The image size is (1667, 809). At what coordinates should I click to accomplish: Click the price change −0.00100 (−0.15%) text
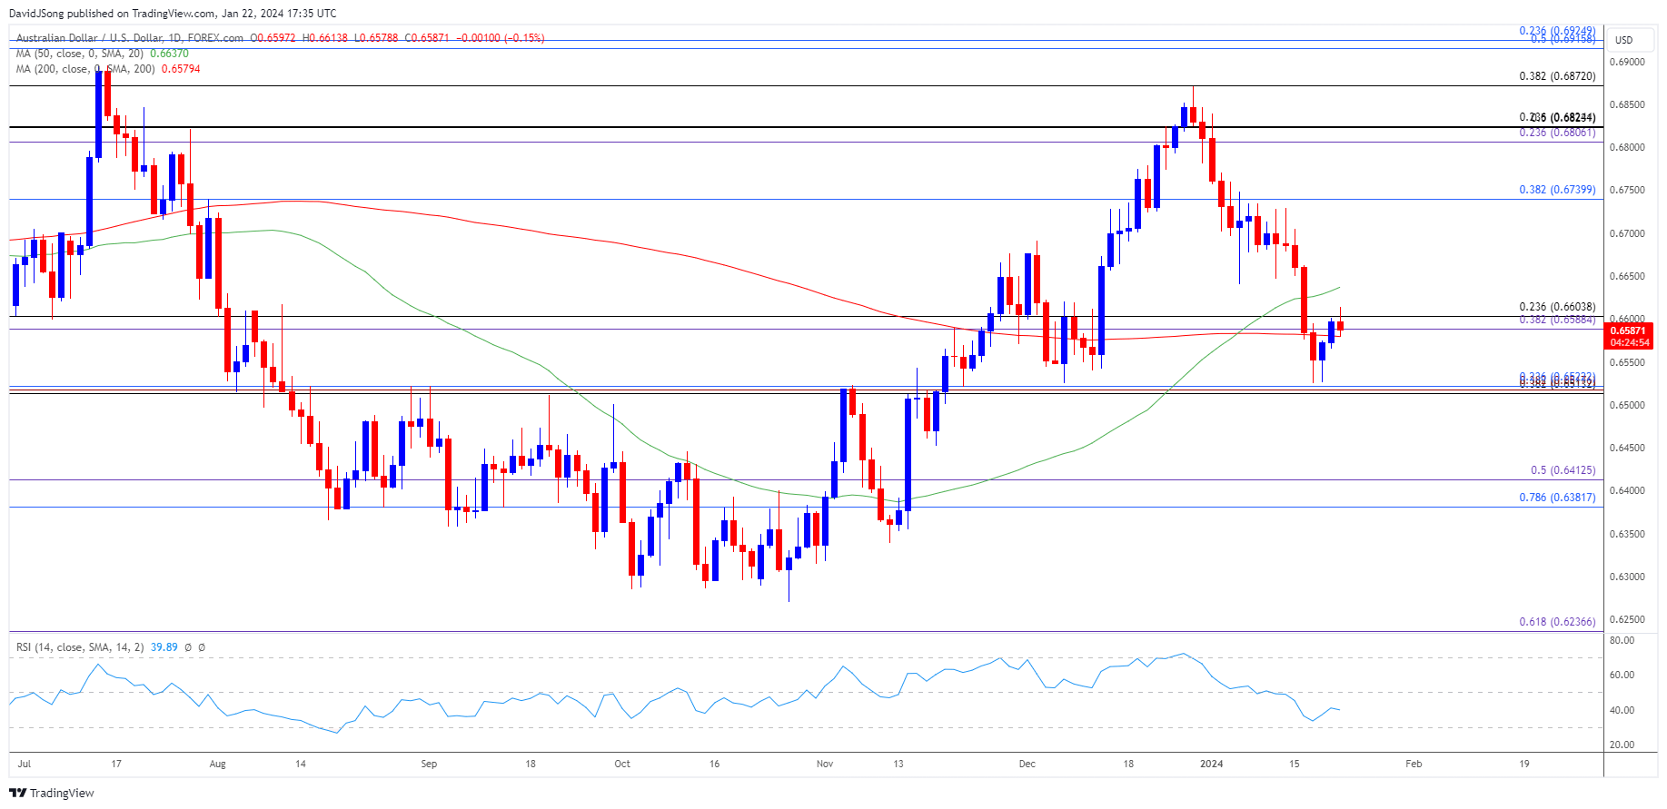tap(500, 38)
